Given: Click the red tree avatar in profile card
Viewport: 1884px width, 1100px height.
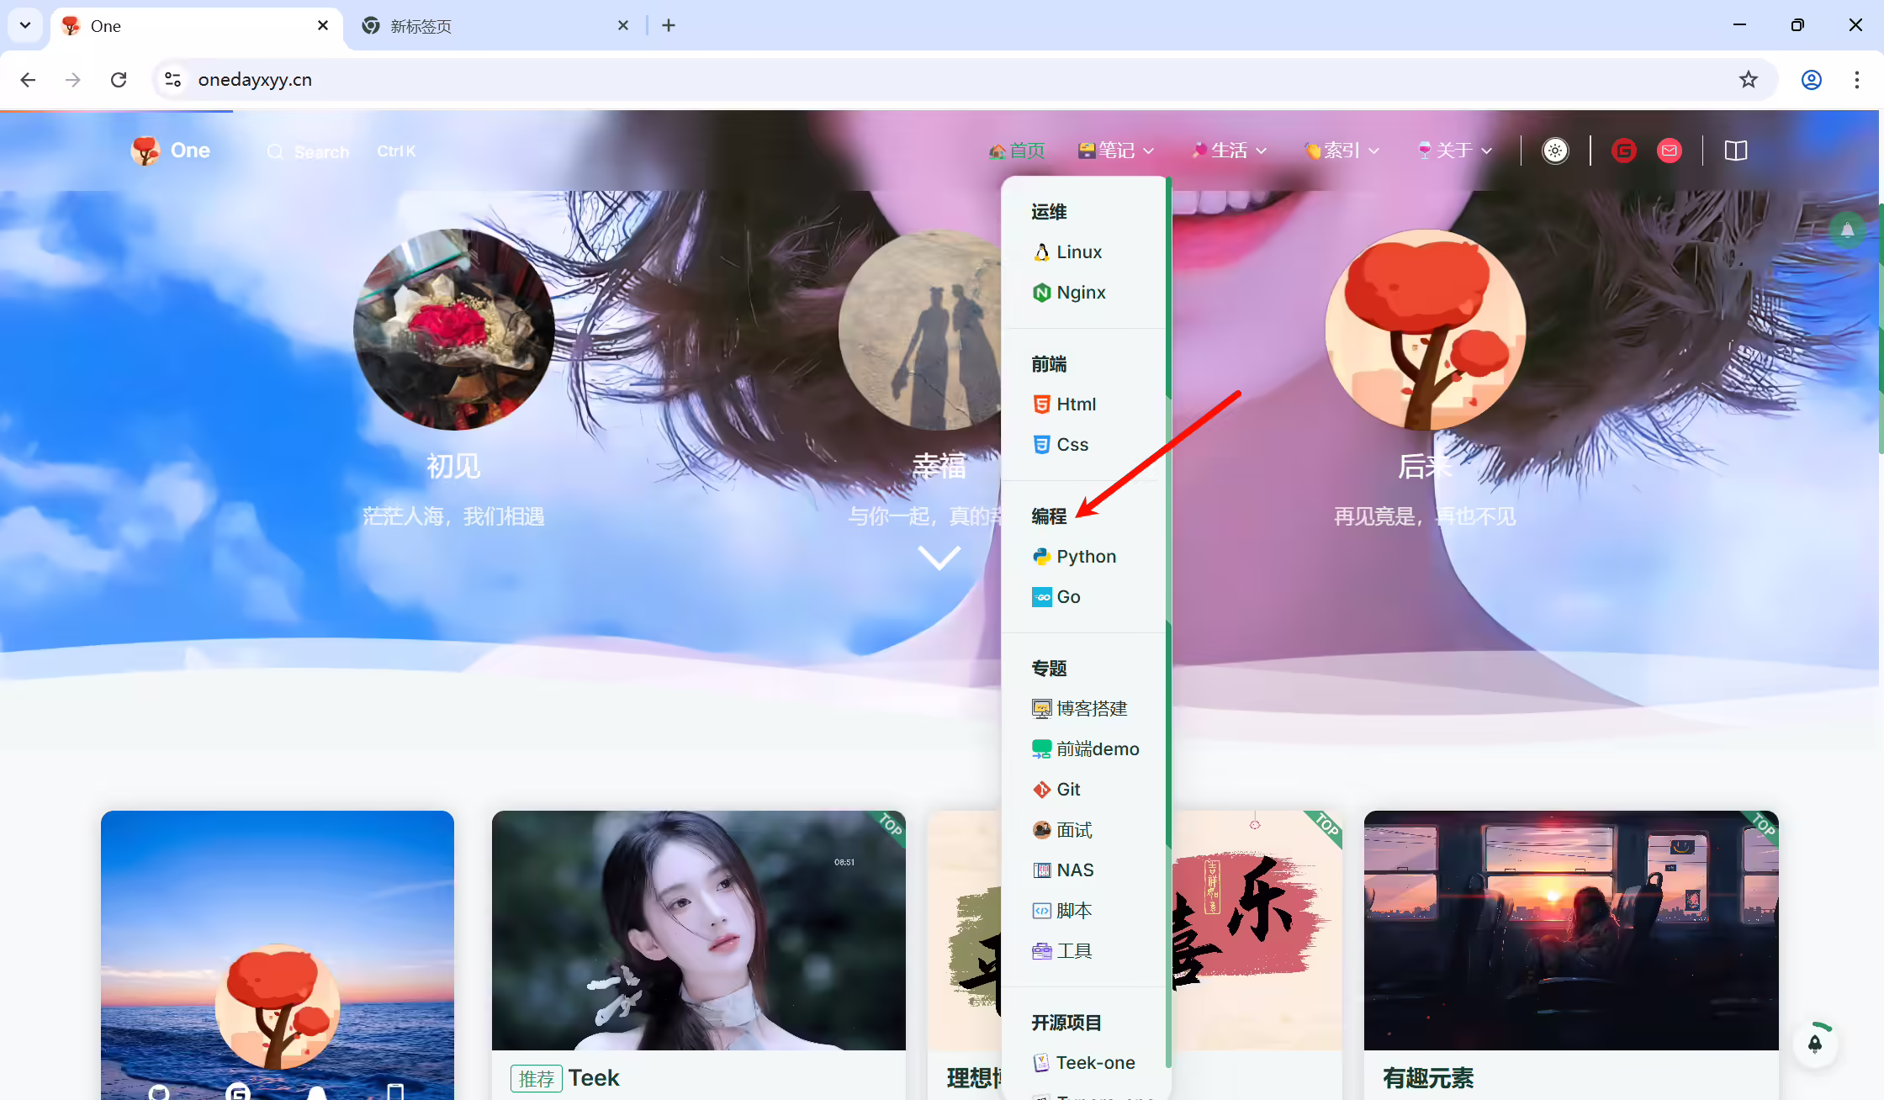Looking at the screenshot, I should [278, 1007].
